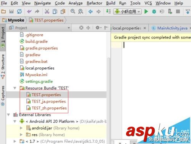Screen dimensions: 191x144
Task: Open the Project panel settings gear
Action: click(x=98, y=27)
